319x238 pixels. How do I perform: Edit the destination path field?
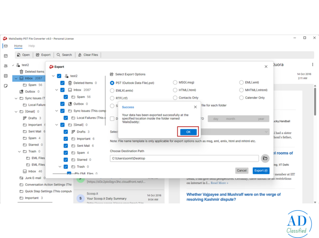(184, 158)
